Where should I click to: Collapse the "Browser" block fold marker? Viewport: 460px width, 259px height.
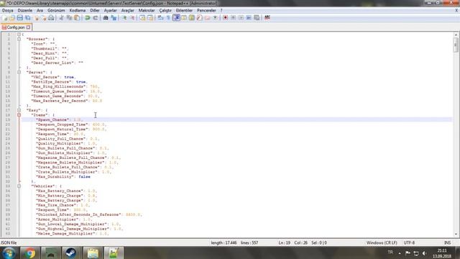pyautogui.click(x=19, y=39)
